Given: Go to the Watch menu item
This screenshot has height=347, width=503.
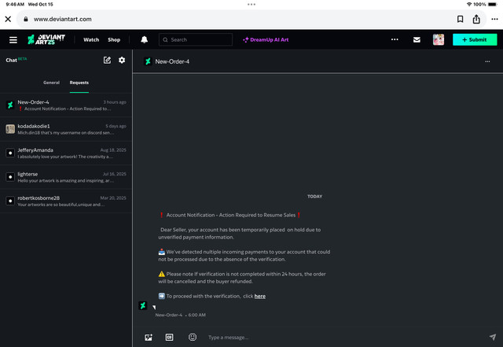Looking at the screenshot, I should pyautogui.click(x=91, y=39).
